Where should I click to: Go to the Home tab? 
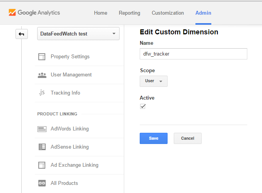click(x=101, y=13)
